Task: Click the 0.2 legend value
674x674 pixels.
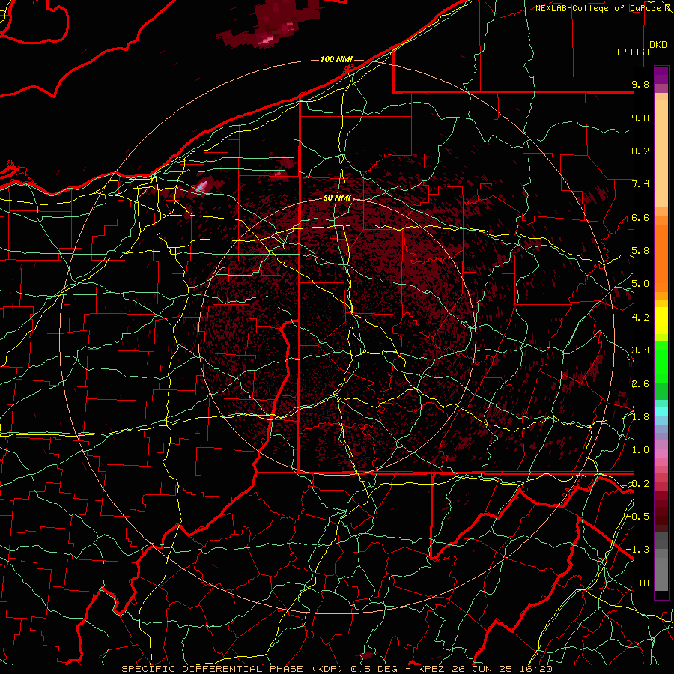Action: point(640,484)
